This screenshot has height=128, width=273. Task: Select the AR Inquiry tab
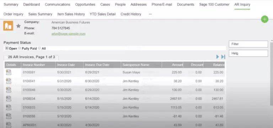coord(242,5)
